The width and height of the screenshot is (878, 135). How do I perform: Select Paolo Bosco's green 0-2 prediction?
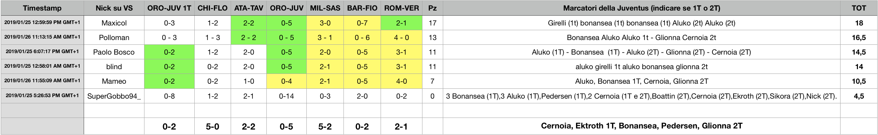(x=169, y=52)
